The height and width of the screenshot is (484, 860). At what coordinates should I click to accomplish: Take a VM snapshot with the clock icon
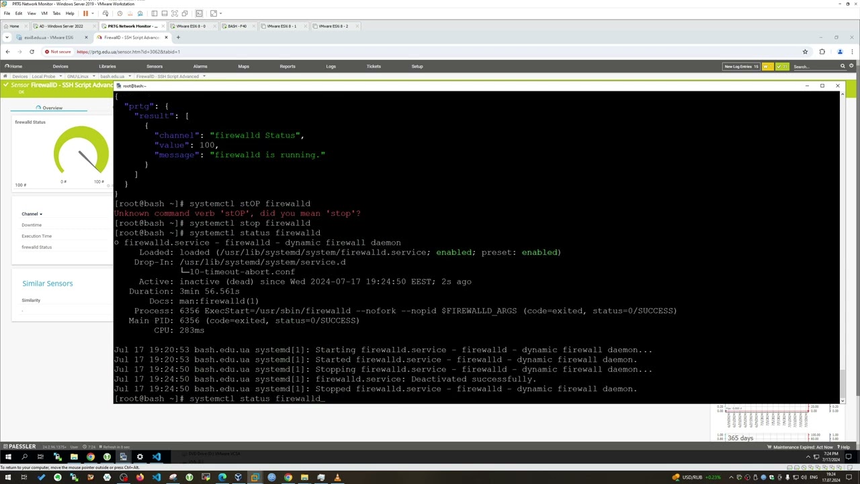(x=120, y=13)
